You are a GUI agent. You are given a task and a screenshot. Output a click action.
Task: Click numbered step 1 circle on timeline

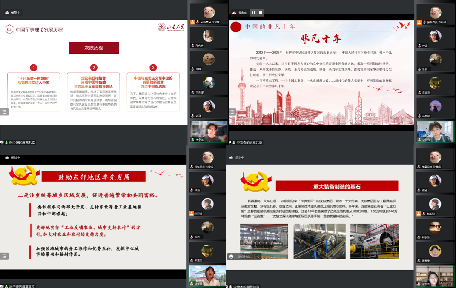click(x=34, y=68)
